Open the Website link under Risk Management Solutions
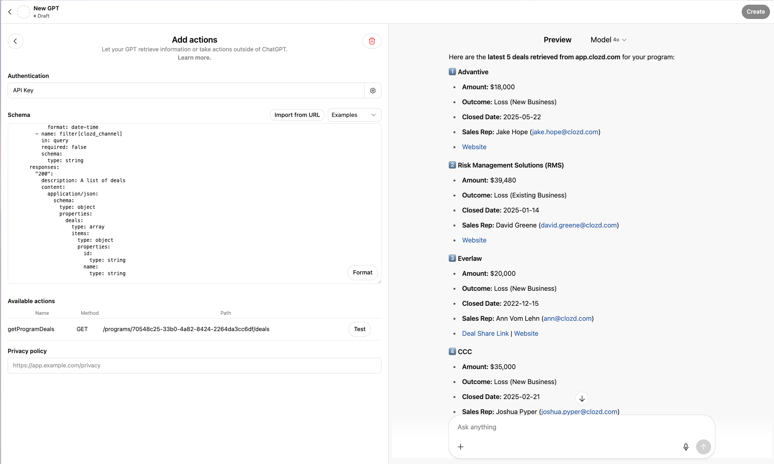This screenshot has height=464, width=774. coord(474,240)
